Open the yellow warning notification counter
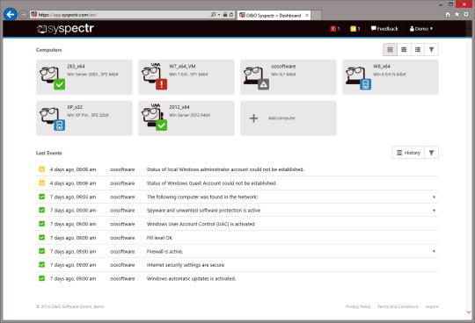Image resolution: width=475 pixels, height=323 pixels. click(x=355, y=29)
